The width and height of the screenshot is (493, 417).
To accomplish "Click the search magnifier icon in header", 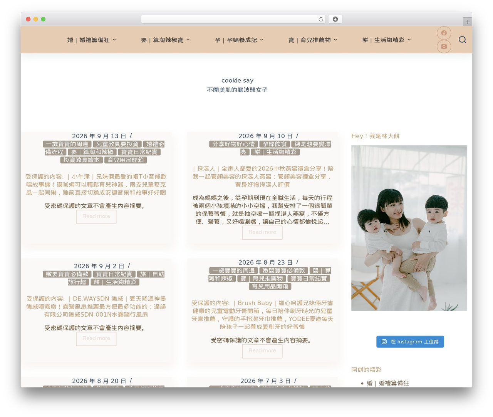I will (463, 40).
